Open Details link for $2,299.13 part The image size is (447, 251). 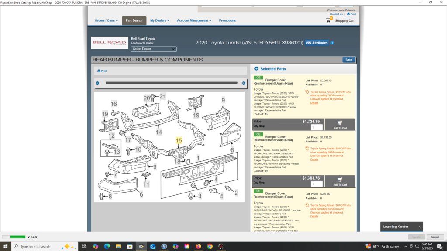314,103
